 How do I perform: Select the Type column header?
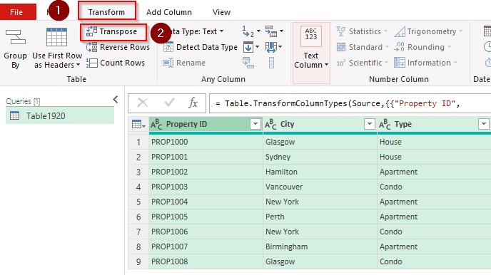(434, 124)
